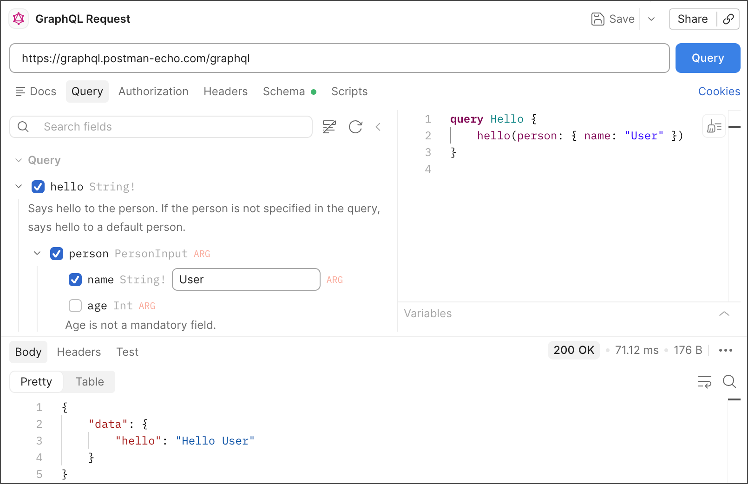Toggle line wrap in response body
748x484 pixels.
pos(704,382)
